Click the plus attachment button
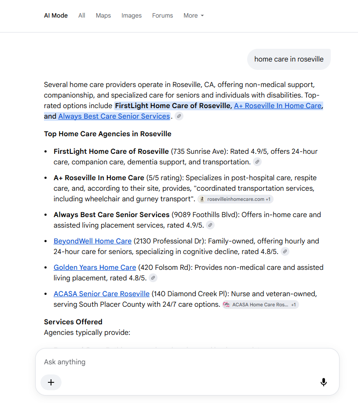The image size is (358, 403). 51,382
